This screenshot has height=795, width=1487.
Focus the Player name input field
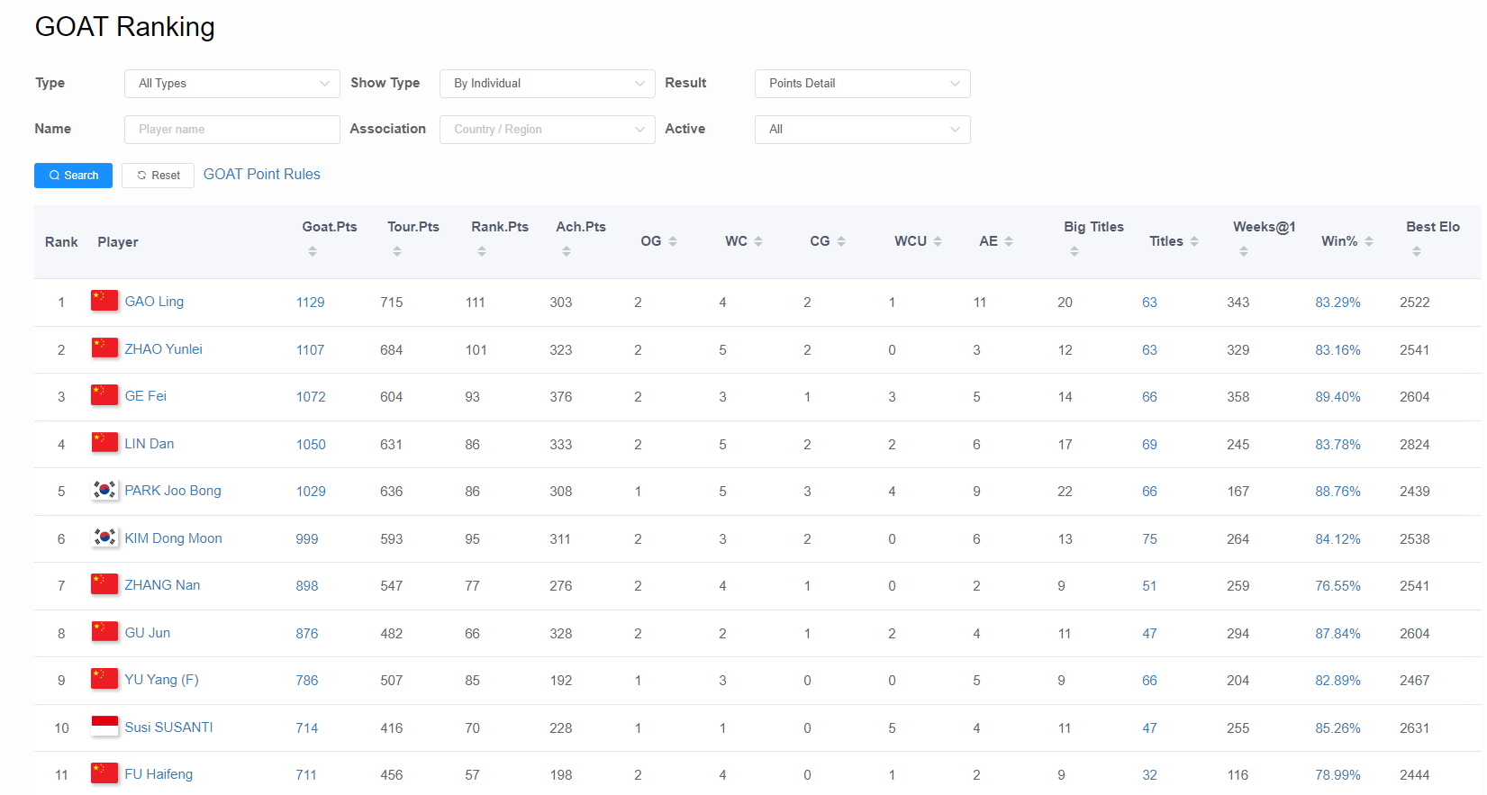tap(232, 129)
